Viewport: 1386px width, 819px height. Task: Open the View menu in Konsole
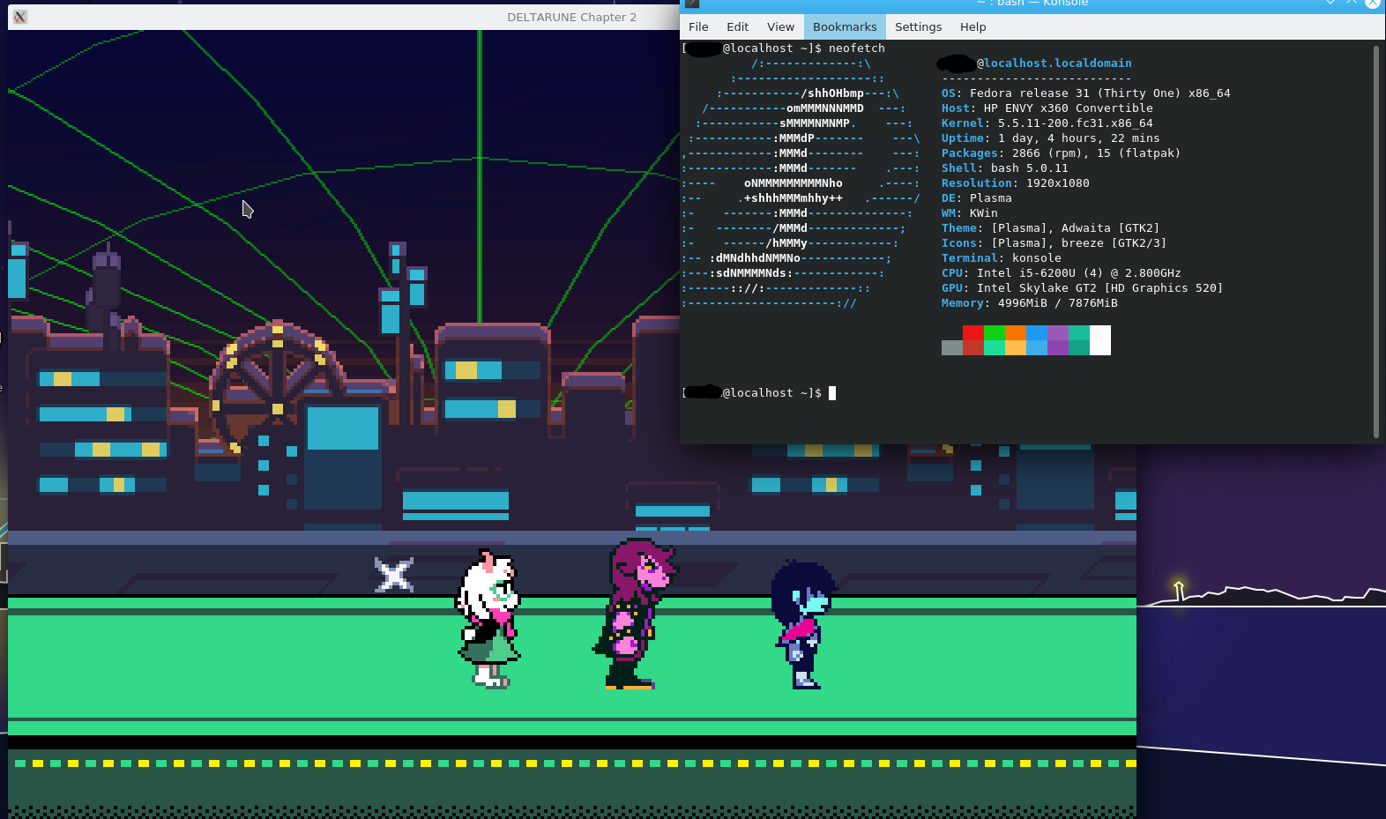[780, 26]
